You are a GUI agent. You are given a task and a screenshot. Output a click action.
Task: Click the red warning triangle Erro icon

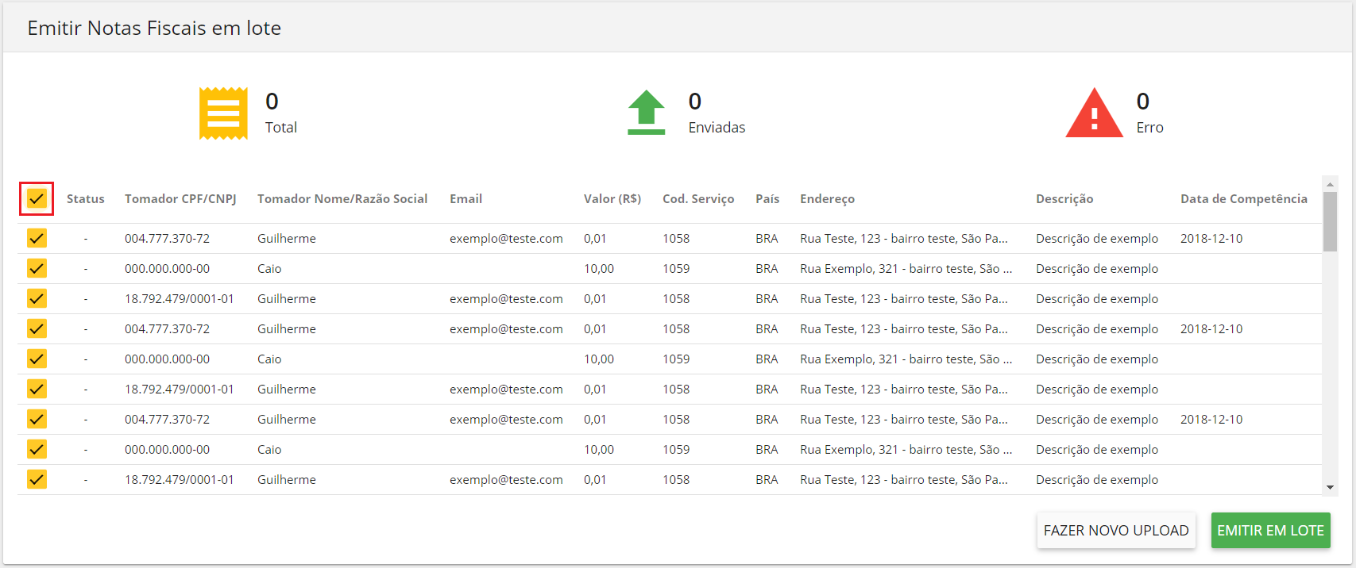tap(1094, 113)
